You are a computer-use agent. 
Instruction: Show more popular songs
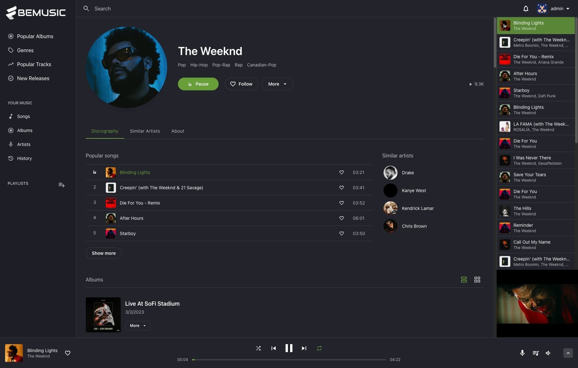104,253
